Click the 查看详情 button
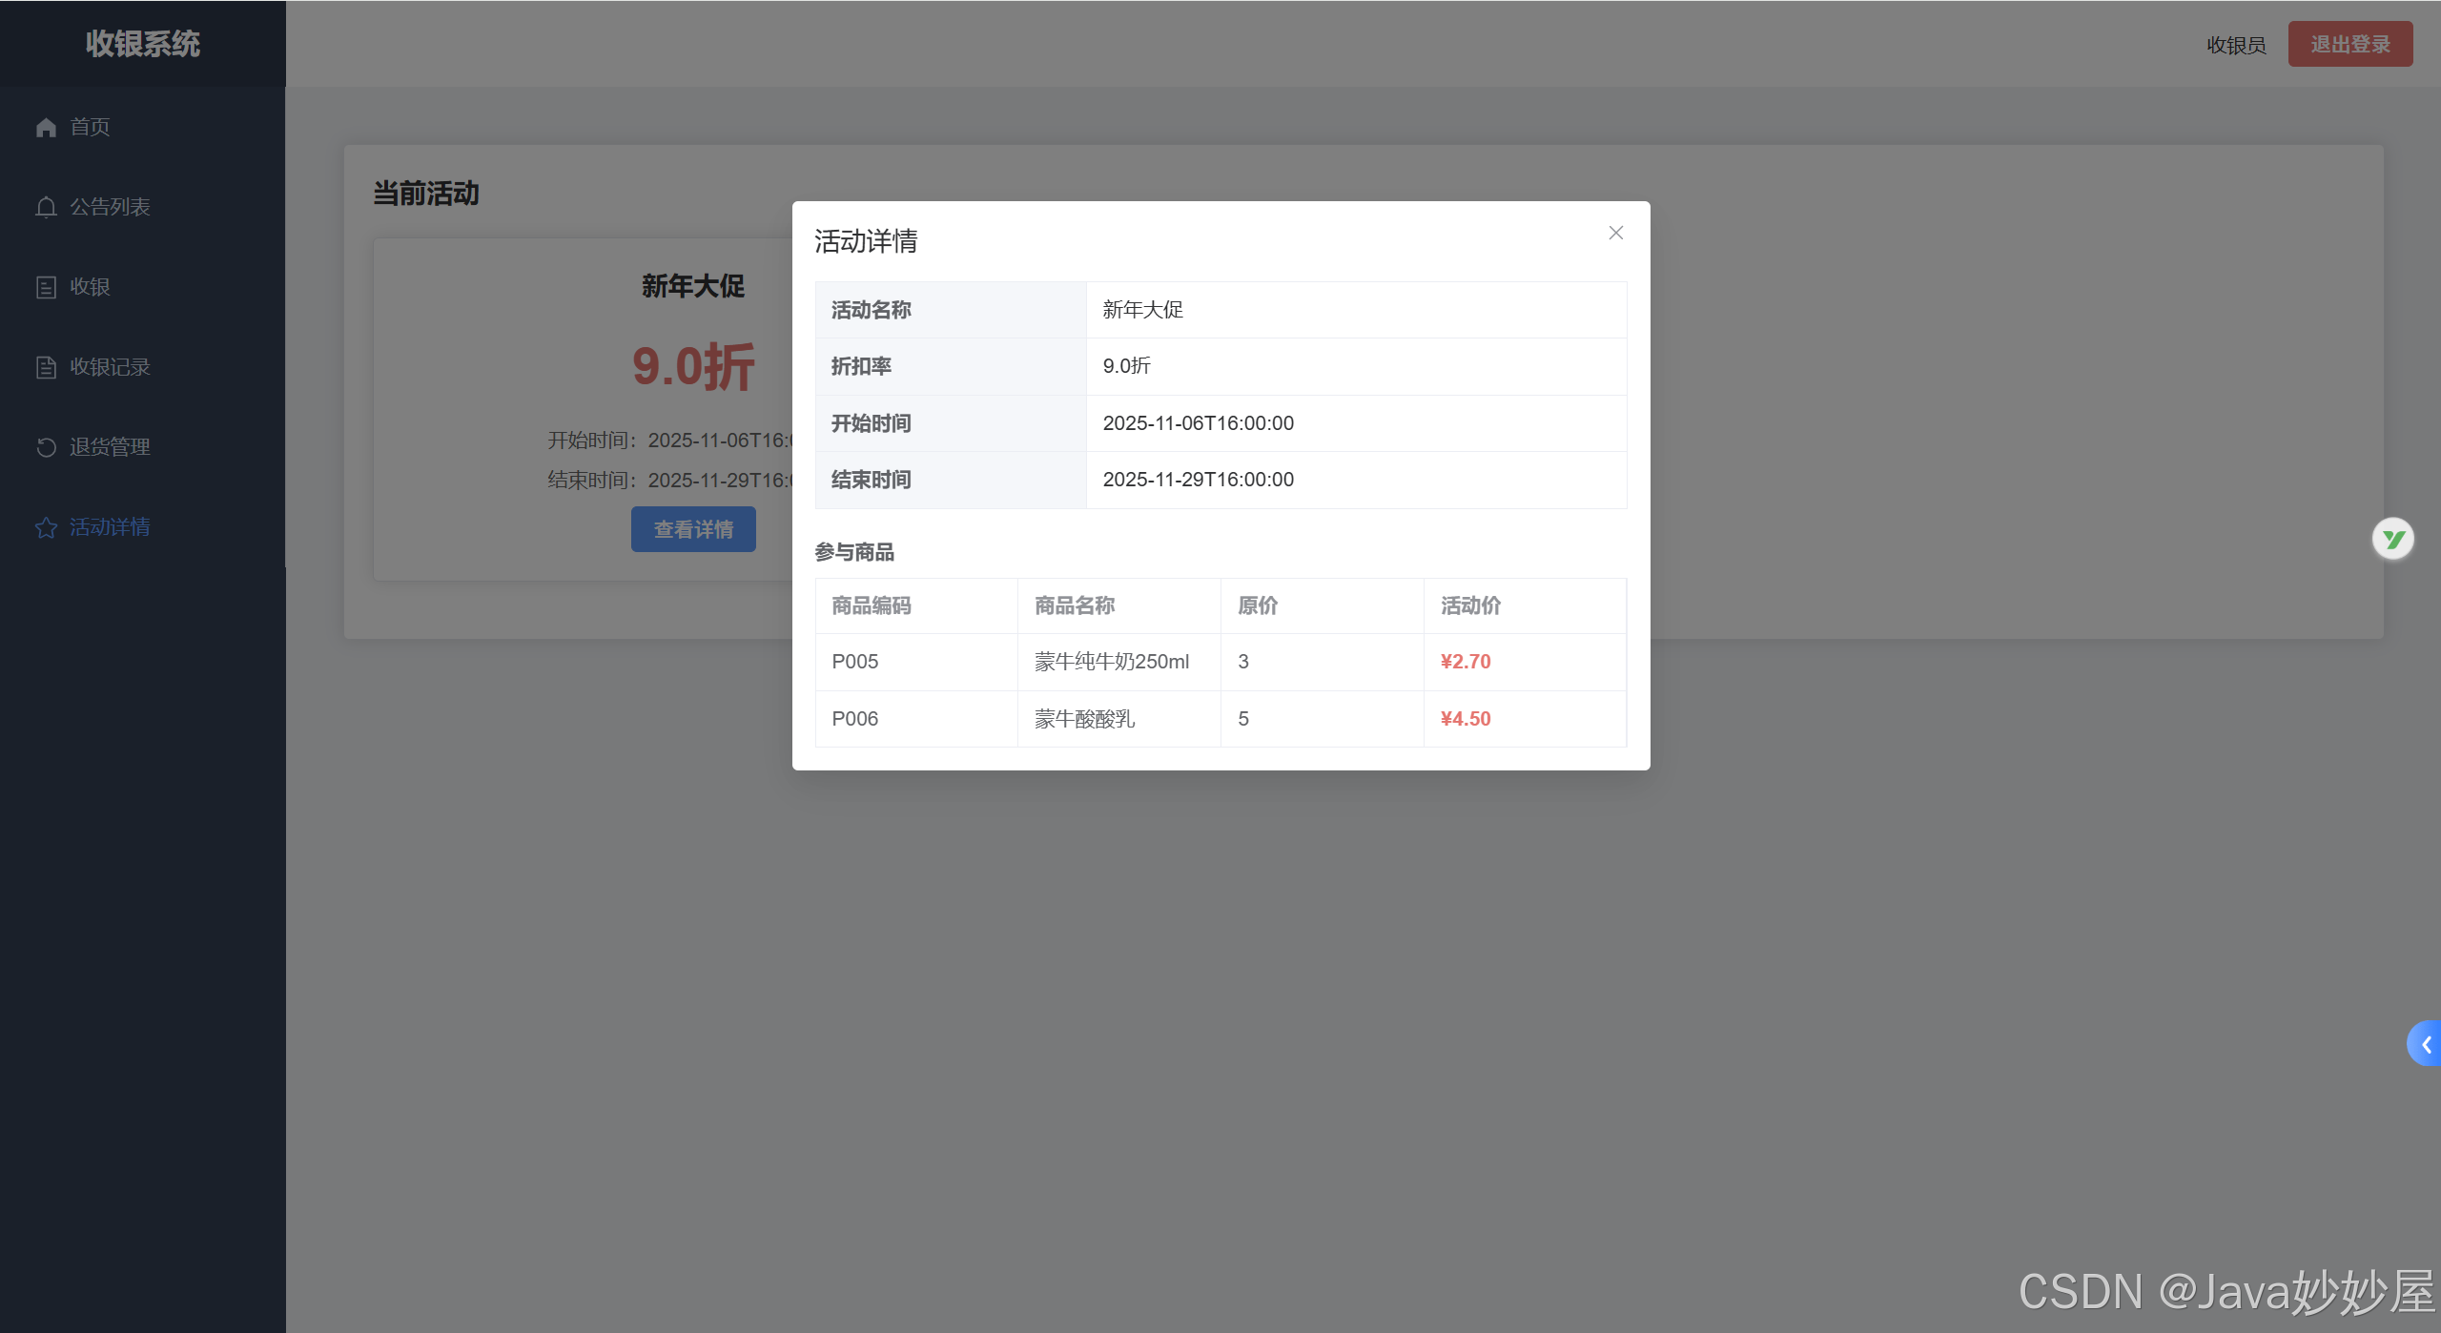The image size is (2441, 1333). click(693, 529)
